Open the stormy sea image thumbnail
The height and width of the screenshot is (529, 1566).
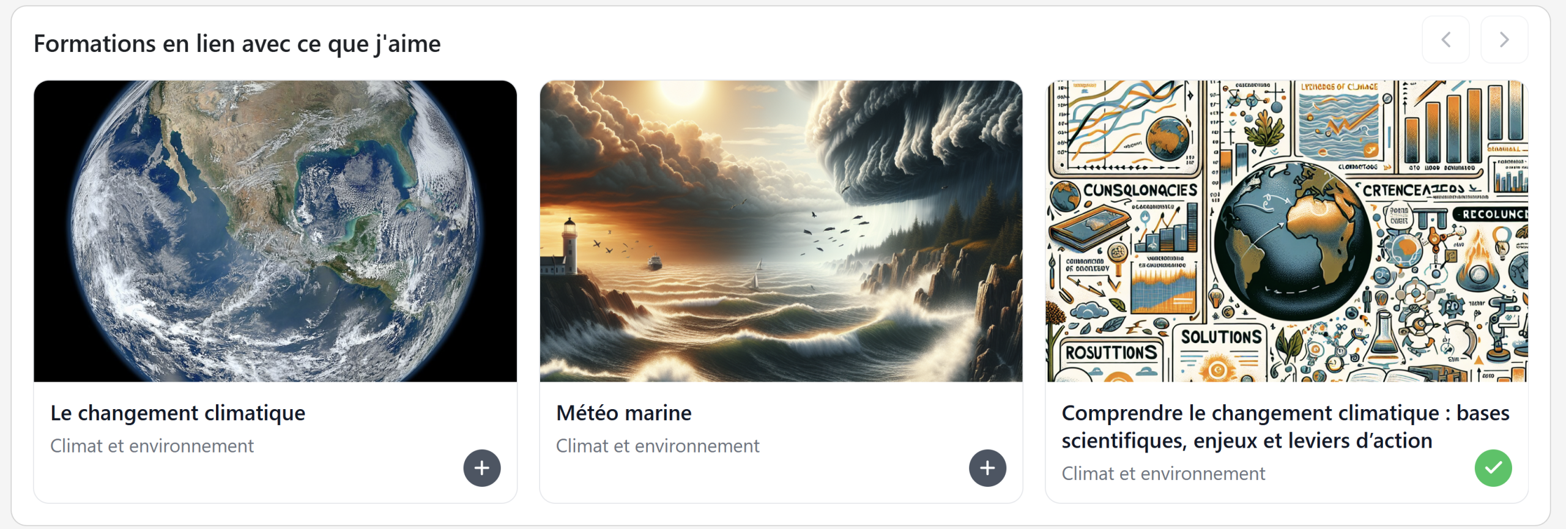(x=781, y=231)
